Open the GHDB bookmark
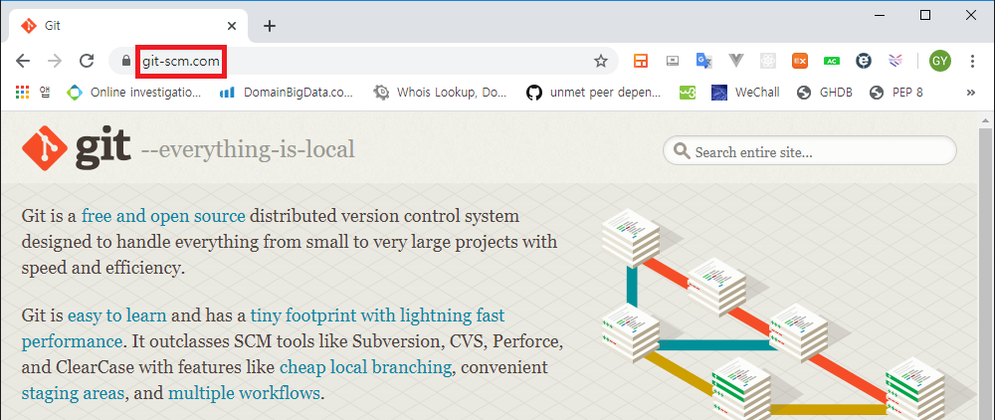This screenshot has height=420, width=995. (x=825, y=93)
